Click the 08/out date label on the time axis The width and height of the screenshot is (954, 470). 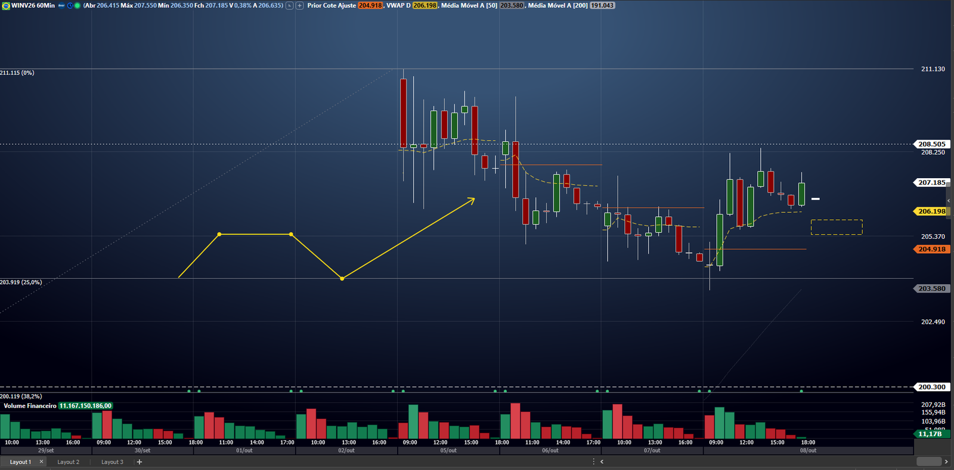[808, 450]
